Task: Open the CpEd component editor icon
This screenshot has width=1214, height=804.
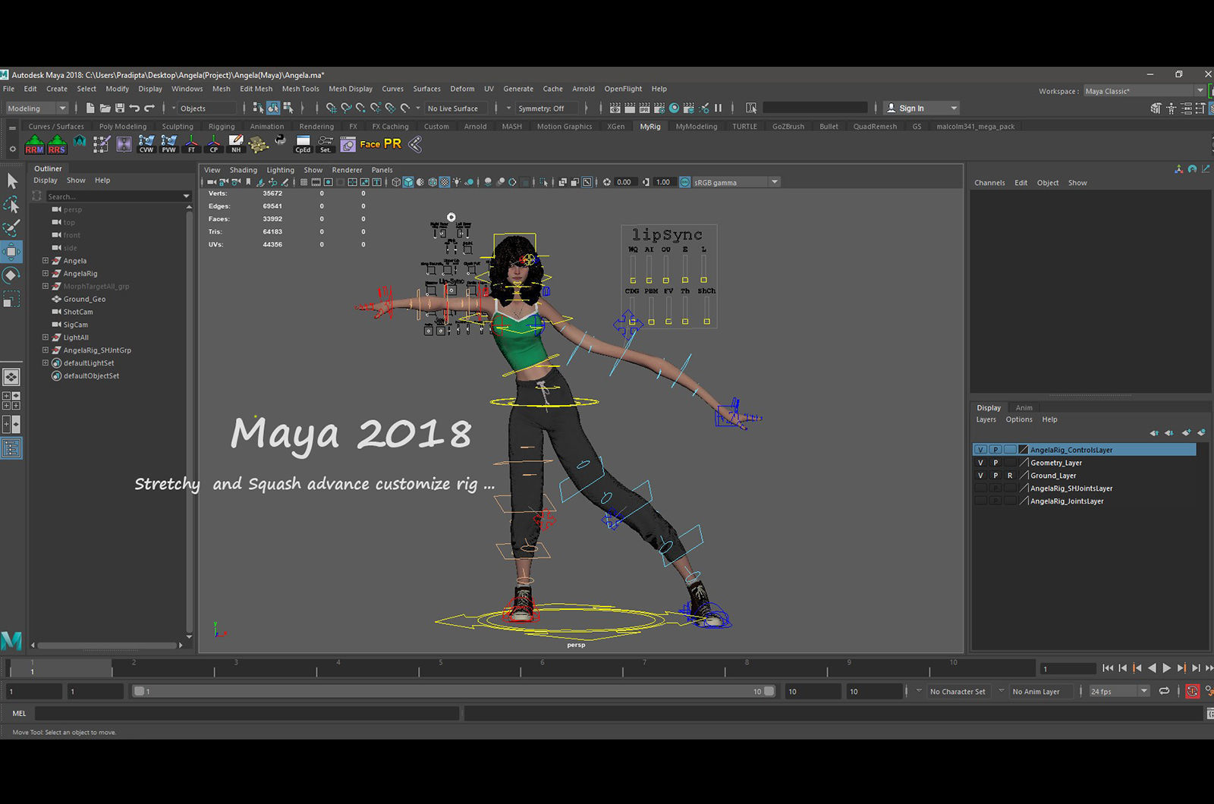Action: pyautogui.click(x=303, y=144)
